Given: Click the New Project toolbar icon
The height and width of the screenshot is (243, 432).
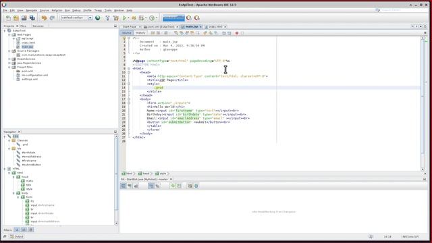Looking at the screenshot, I should click(16, 18).
